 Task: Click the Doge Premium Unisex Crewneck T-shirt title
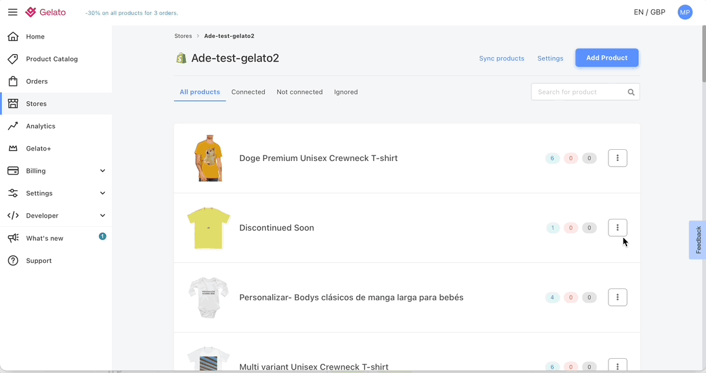pos(318,158)
